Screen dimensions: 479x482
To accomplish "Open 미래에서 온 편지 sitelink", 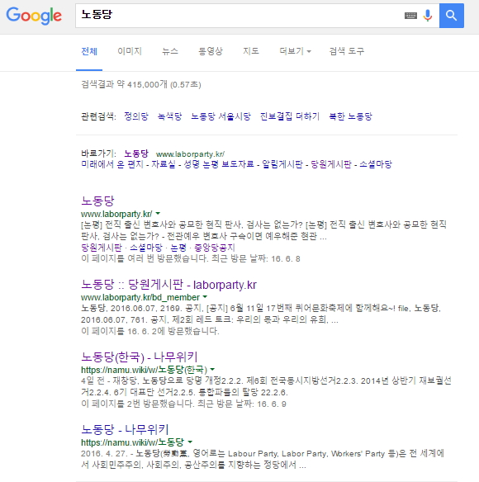I will (x=112, y=164).
